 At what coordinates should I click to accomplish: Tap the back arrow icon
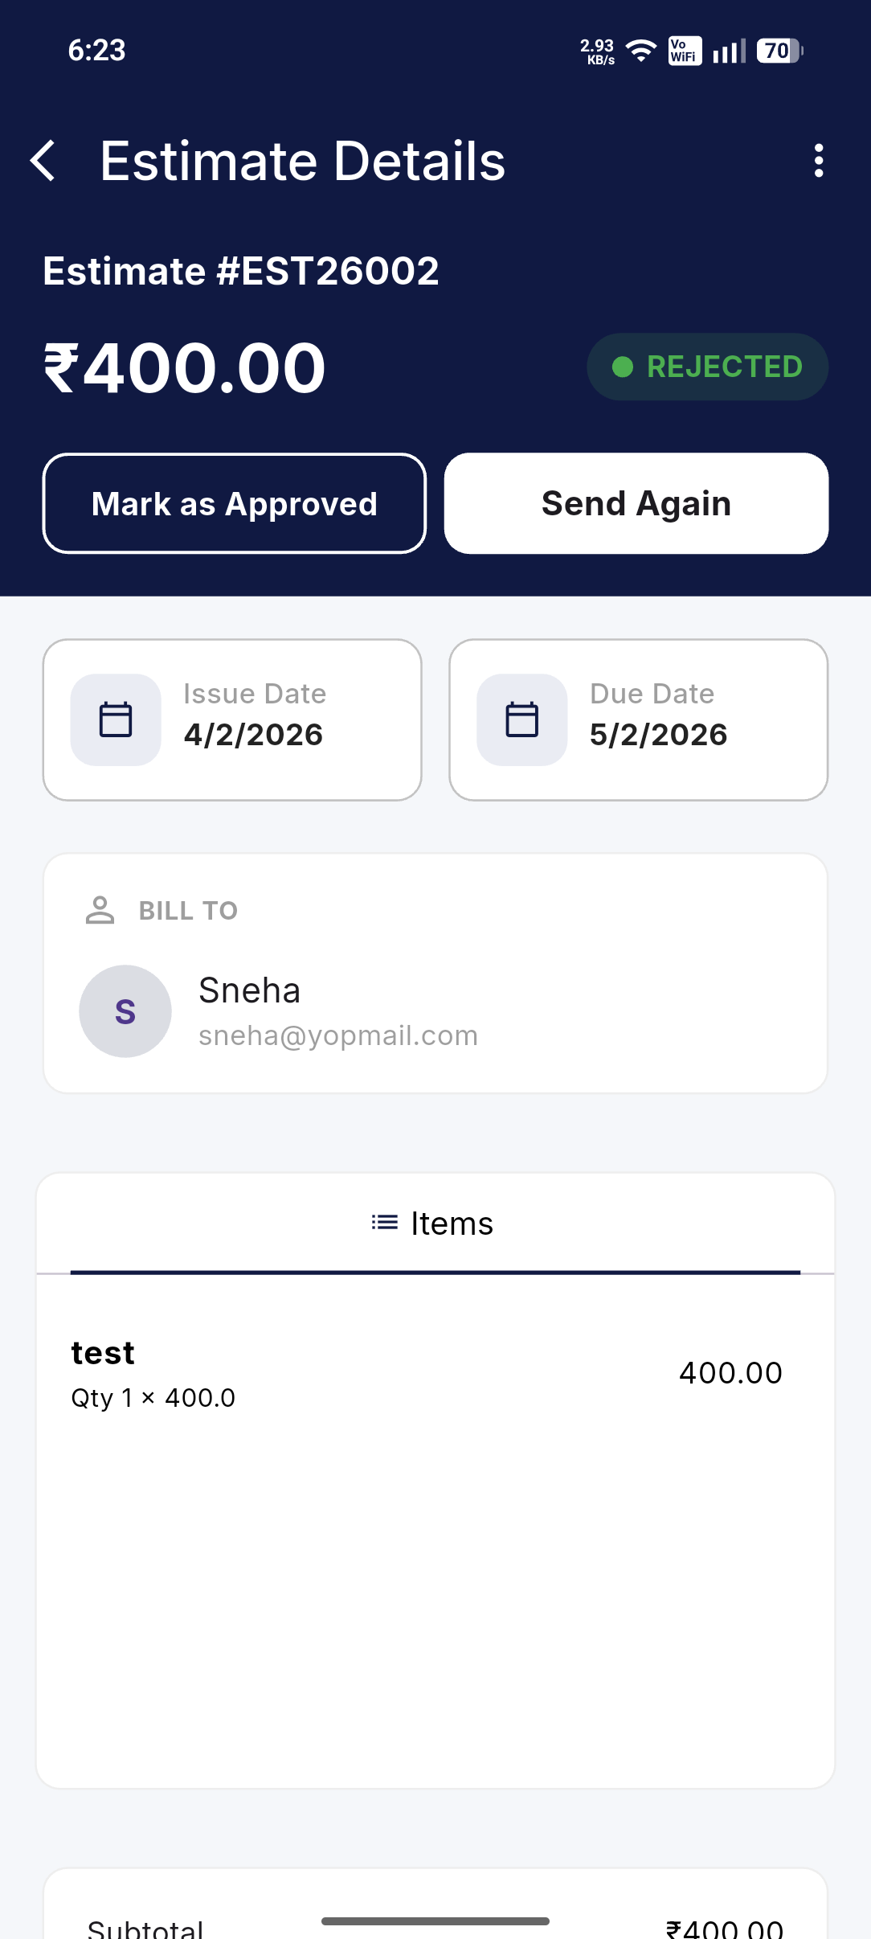(x=43, y=161)
